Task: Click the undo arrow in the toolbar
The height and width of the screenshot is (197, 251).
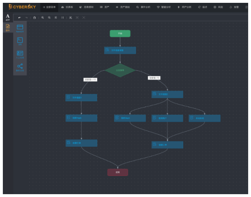Action: click(x=20, y=17)
